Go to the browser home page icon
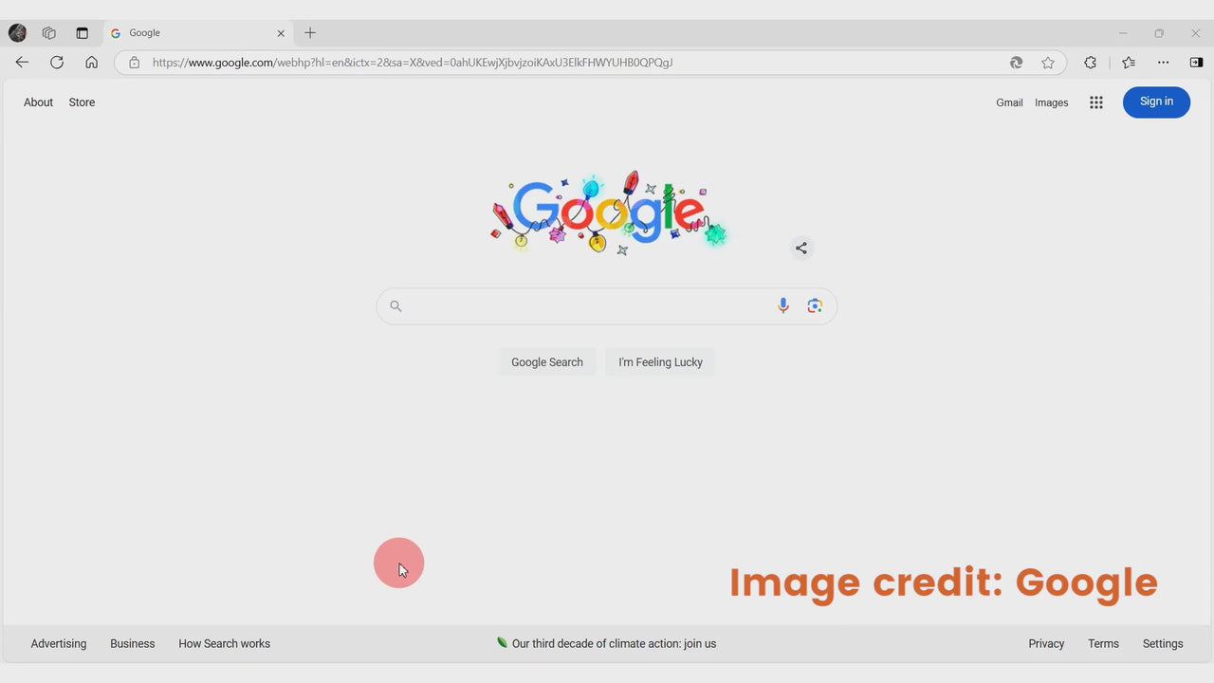1214x683 pixels. (91, 63)
